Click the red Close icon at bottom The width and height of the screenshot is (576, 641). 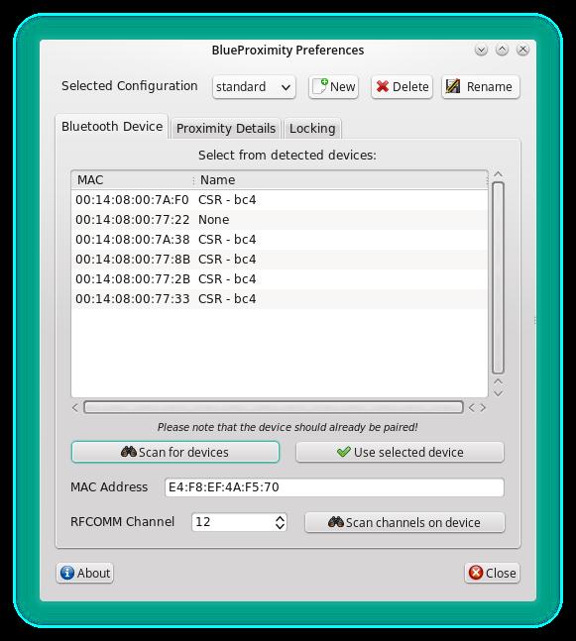[475, 573]
